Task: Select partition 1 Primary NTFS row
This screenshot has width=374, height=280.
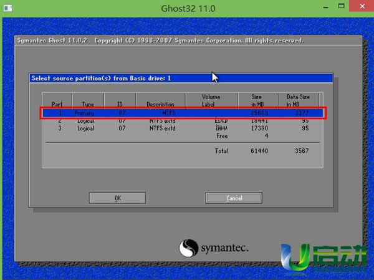Action: [183, 113]
